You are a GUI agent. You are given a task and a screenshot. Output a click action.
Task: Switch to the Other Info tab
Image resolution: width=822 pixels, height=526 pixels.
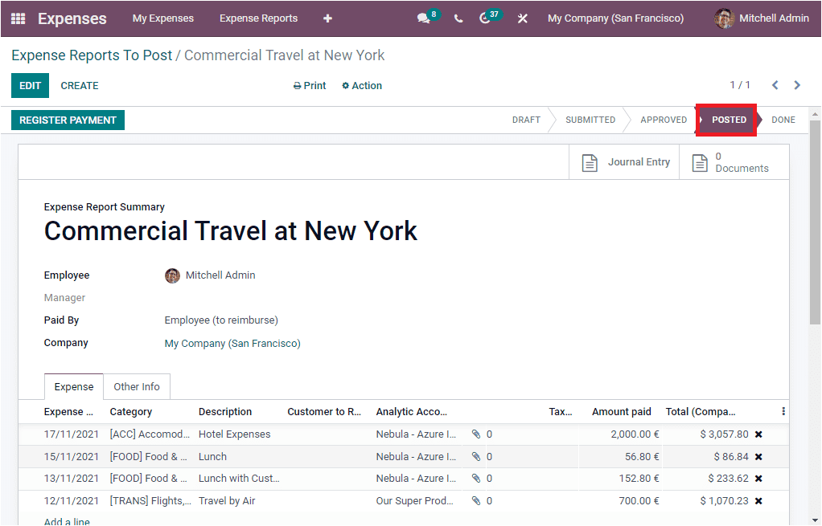coord(136,386)
